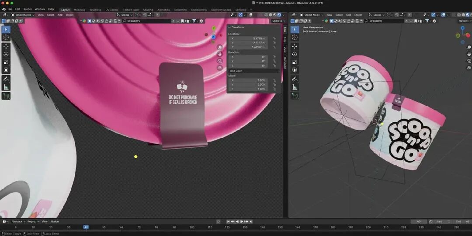Choose the Rotate tool in left viewport
The width and height of the screenshot is (472, 236).
coord(6,54)
